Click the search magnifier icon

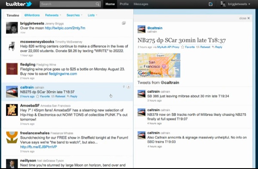(98, 4)
